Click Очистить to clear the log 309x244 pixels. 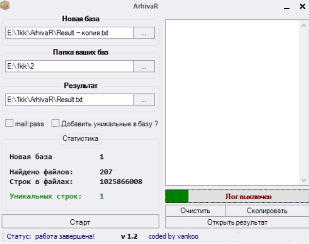coord(195,210)
